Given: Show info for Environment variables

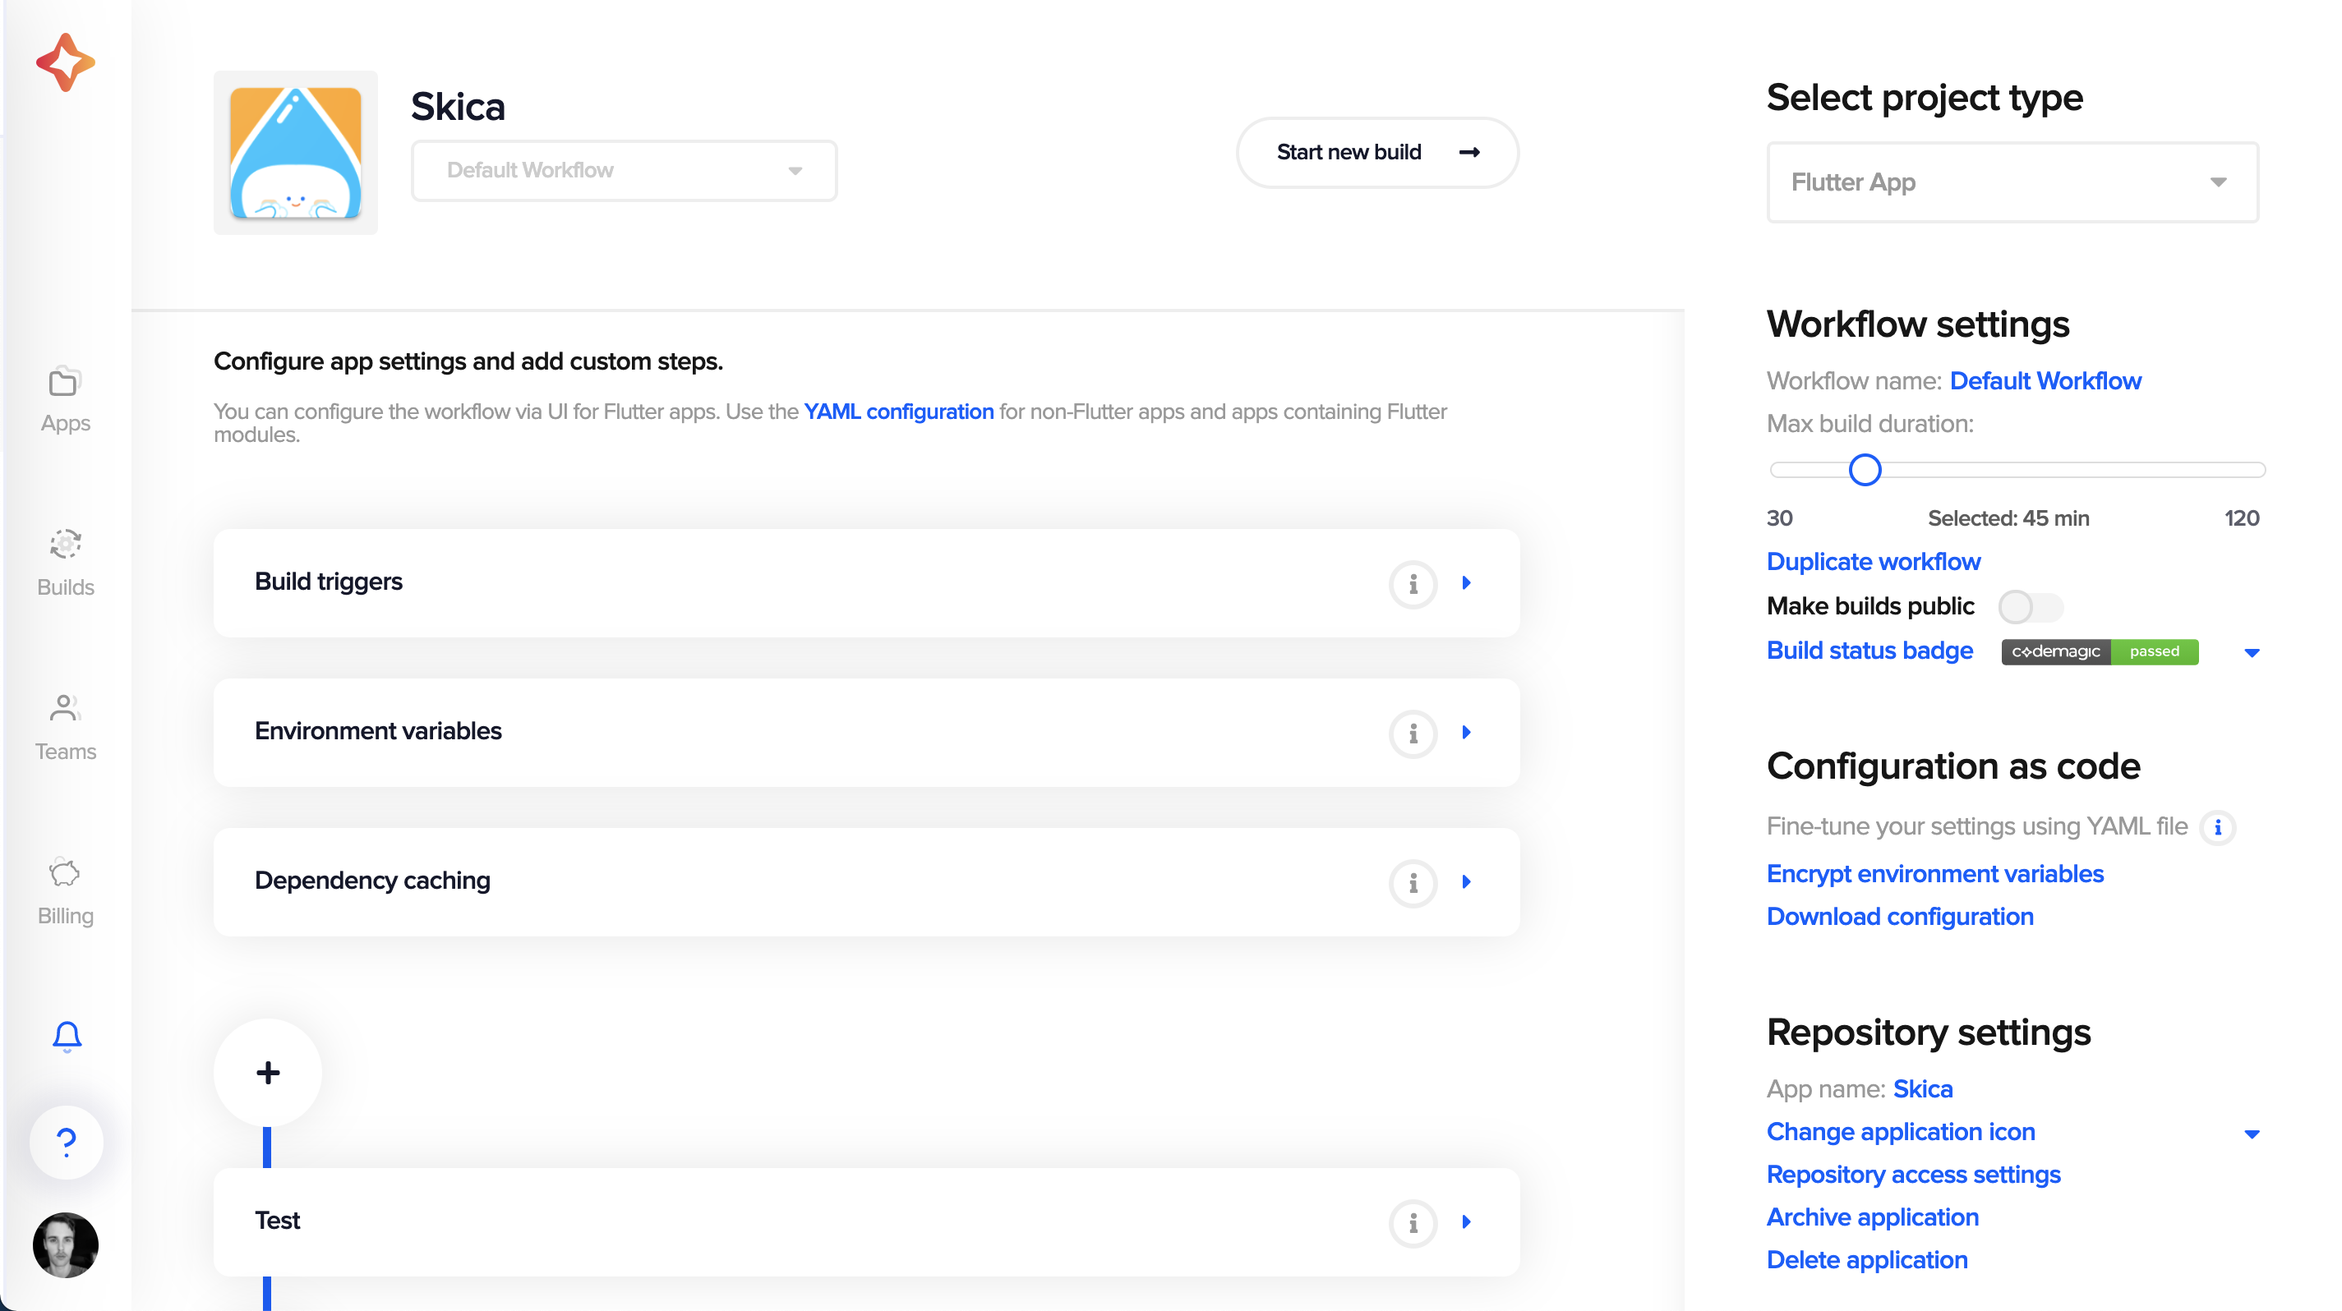Looking at the screenshot, I should point(1413,734).
